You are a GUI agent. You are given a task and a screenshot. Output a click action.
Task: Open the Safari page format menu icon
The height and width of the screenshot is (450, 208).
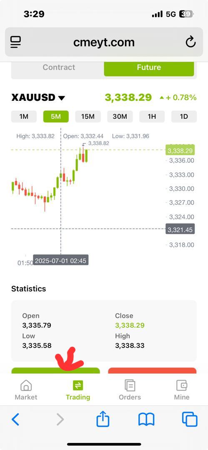[16, 42]
